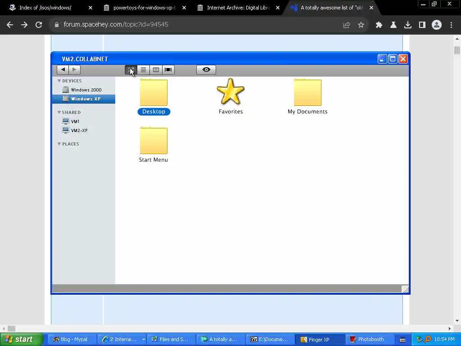Screen dimensions: 461x346
Task: Open the Windows start button
Action: [22, 340]
